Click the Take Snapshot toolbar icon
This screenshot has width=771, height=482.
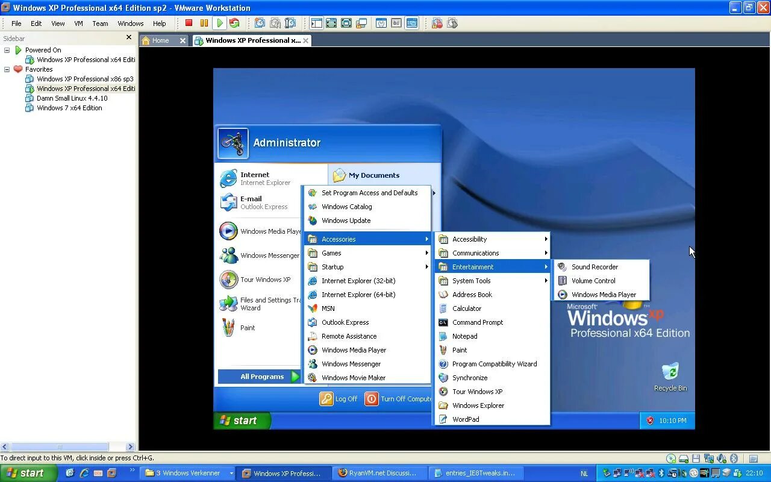pyautogui.click(x=260, y=23)
